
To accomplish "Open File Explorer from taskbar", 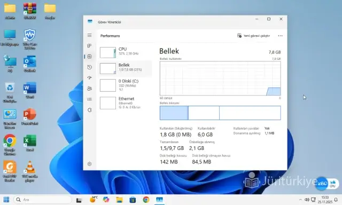I will tap(119, 200).
